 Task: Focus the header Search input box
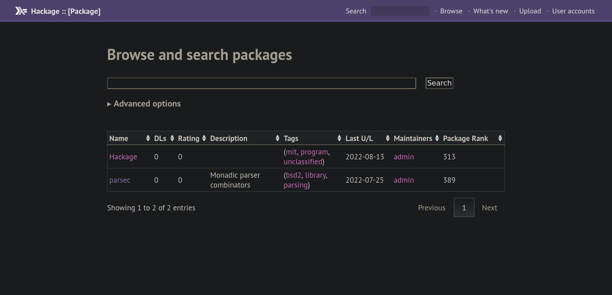(x=400, y=11)
